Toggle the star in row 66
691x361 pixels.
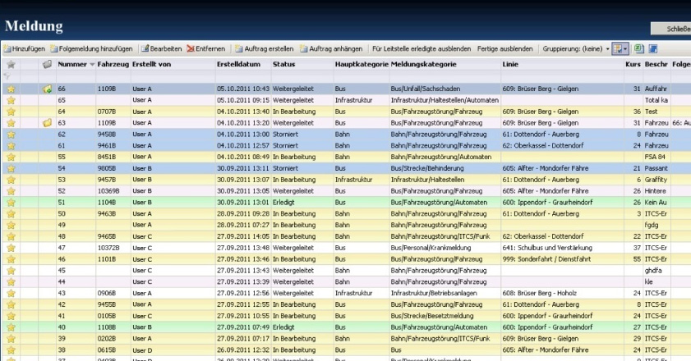[11, 89]
